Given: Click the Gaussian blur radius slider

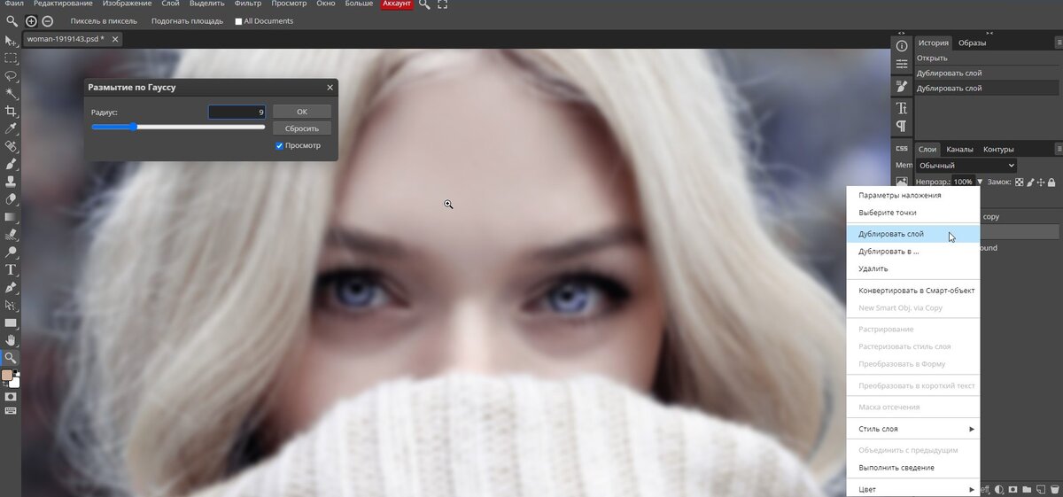Looking at the screenshot, I should 178,127.
